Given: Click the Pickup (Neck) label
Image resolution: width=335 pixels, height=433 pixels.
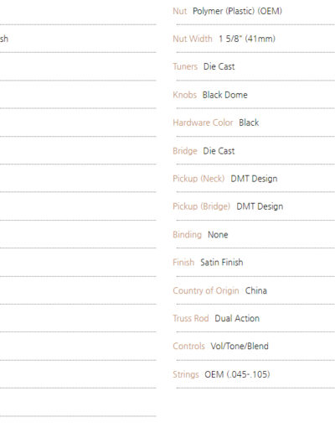Looking at the screenshot, I should (198, 179).
